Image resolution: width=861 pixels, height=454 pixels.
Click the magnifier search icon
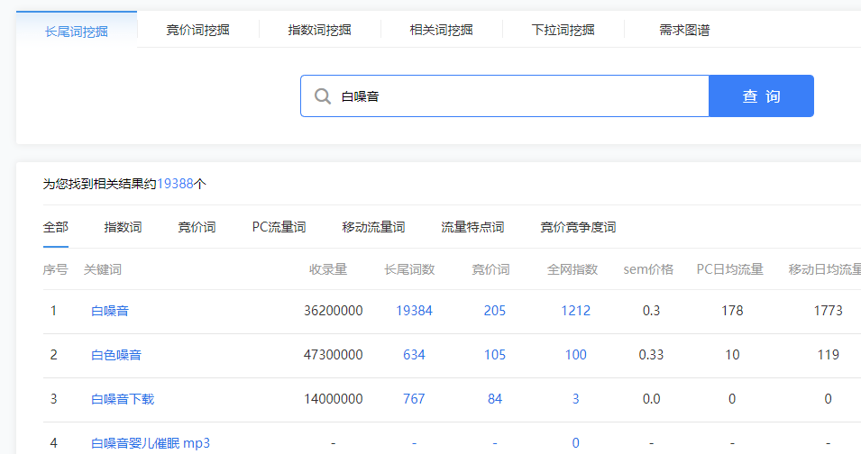[x=322, y=96]
